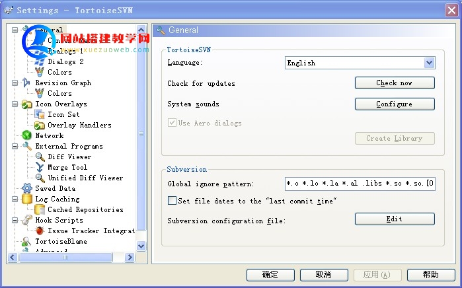The width and height of the screenshot is (462, 288).
Task: Click the tree scroll-up arrow
Action: coord(141,30)
